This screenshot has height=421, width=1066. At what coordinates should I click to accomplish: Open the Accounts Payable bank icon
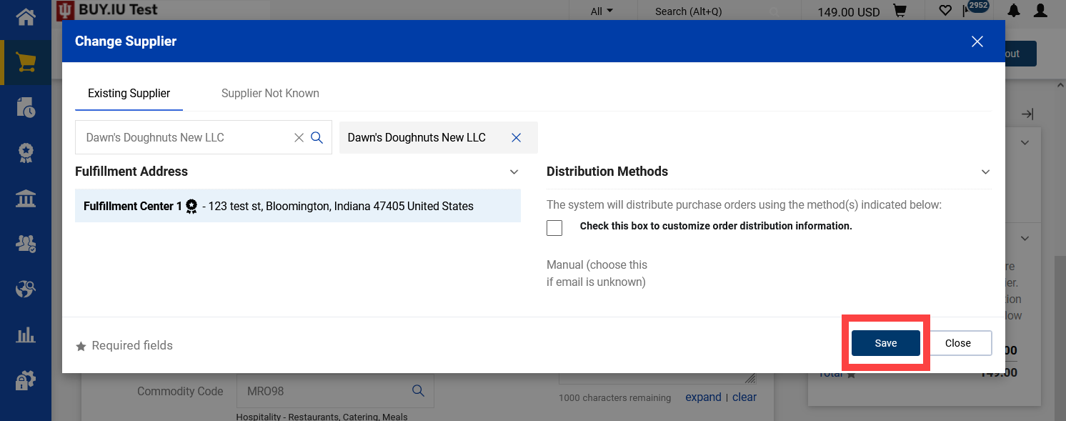[26, 198]
